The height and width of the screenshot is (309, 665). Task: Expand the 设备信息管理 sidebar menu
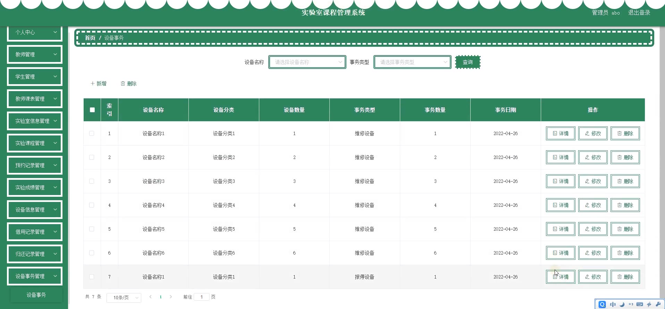point(35,210)
